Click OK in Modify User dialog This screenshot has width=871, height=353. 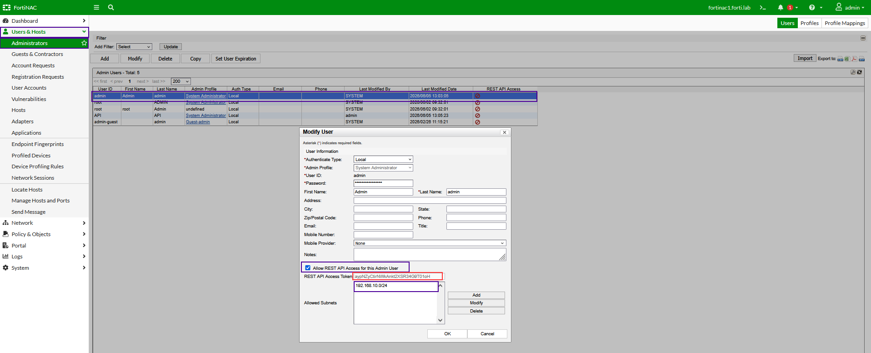tap(447, 334)
